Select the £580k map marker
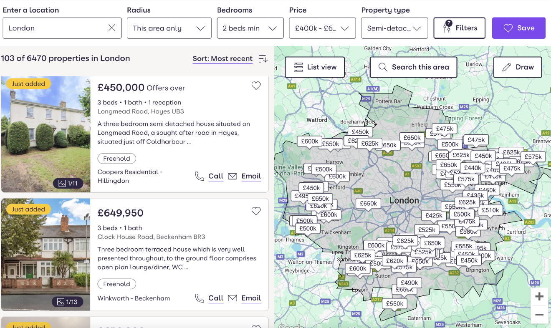This screenshot has height=328, width=551. coord(468,232)
